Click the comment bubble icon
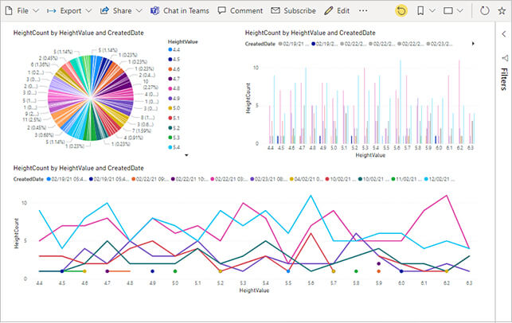This screenshot has width=512, height=323. click(221, 10)
